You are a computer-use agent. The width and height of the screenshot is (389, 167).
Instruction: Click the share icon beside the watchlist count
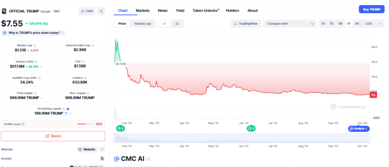101,11
